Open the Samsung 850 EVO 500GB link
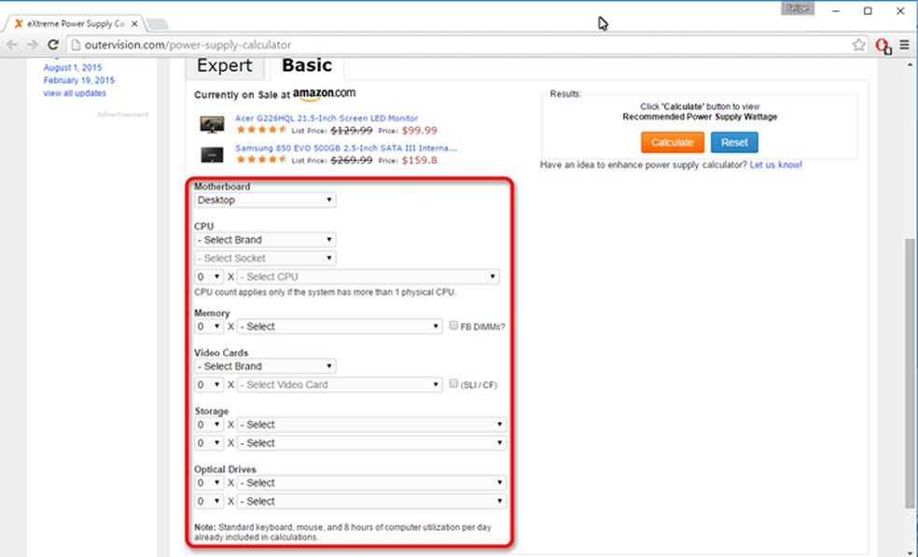This screenshot has height=557, width=918. pyautogui.click(x=346, y=148)
